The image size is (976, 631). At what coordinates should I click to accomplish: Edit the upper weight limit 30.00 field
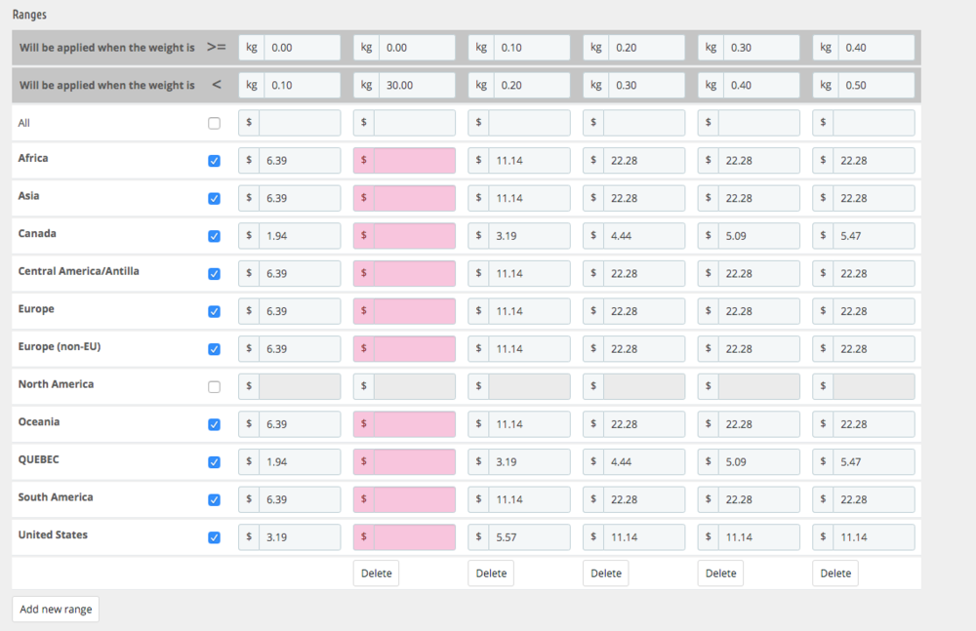[416, 86]
